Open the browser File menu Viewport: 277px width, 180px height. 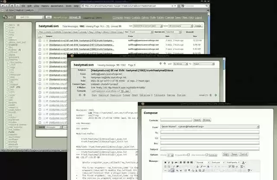(x=23, y=6)
